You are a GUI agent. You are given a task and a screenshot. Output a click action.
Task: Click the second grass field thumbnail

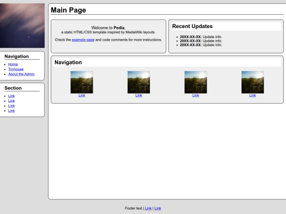point(139,82)
